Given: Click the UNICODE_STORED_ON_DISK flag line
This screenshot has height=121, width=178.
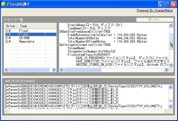Looking at the screenshot, I should pos(122,65).
